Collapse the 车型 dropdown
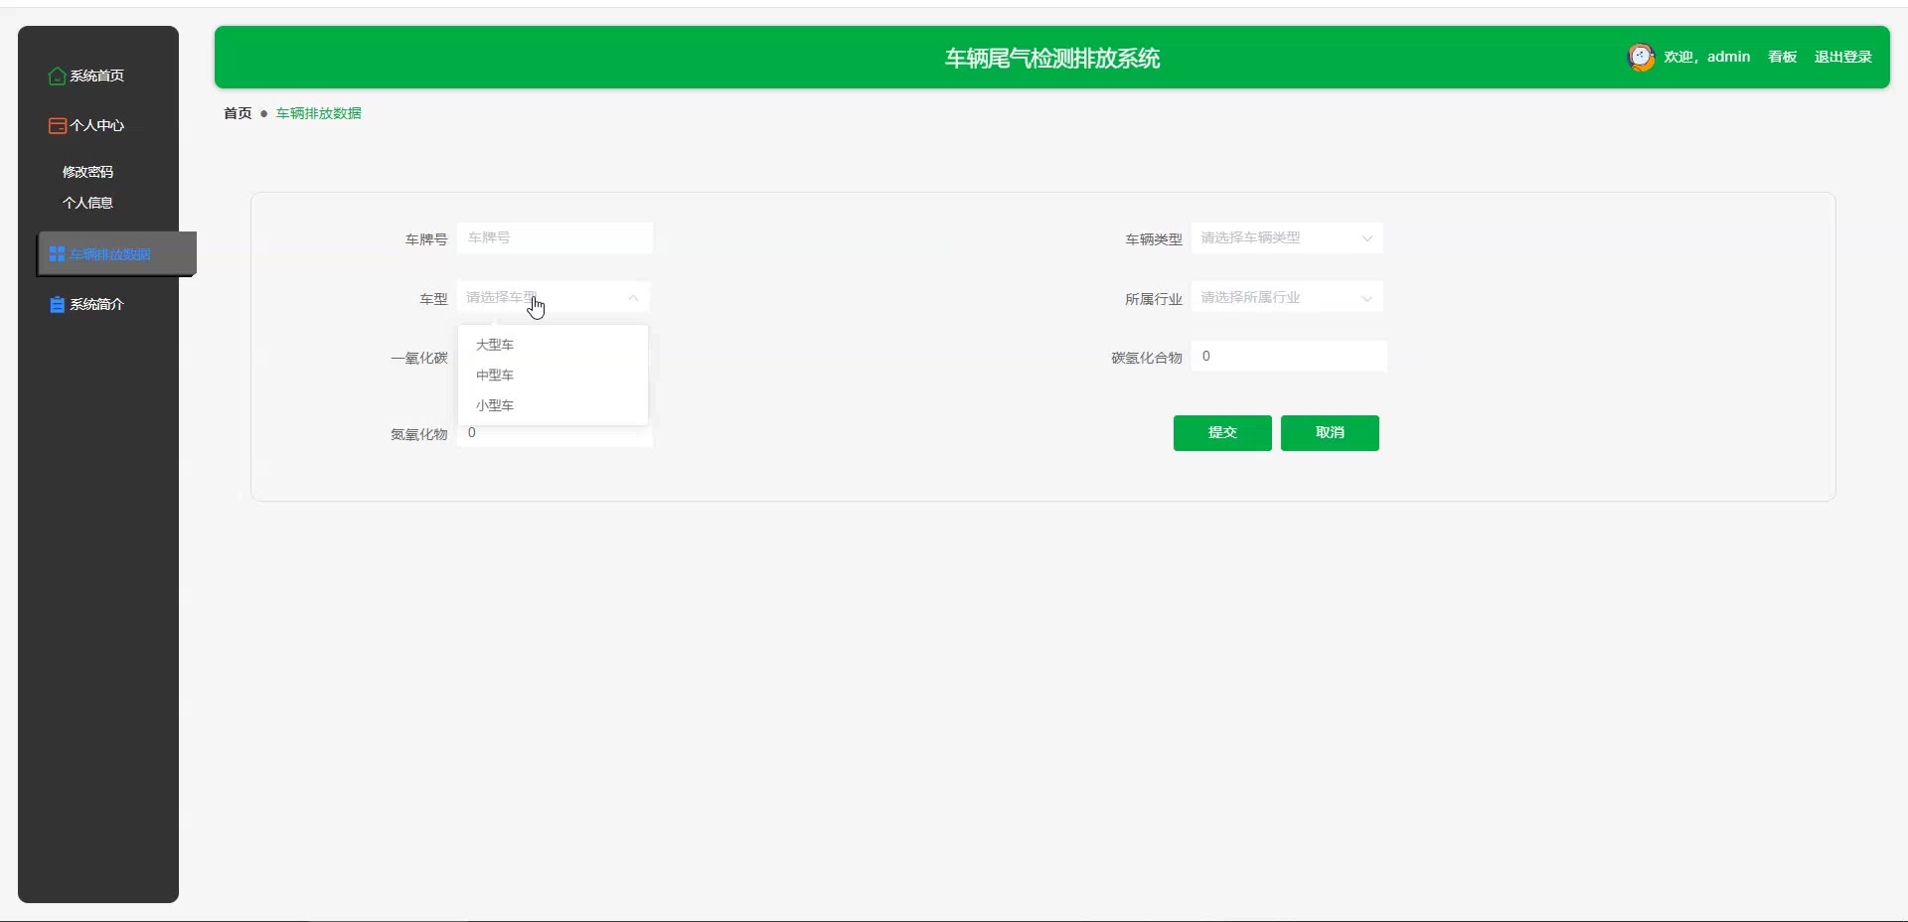Viewport: 1908px width, 922px height. (554, 297)
